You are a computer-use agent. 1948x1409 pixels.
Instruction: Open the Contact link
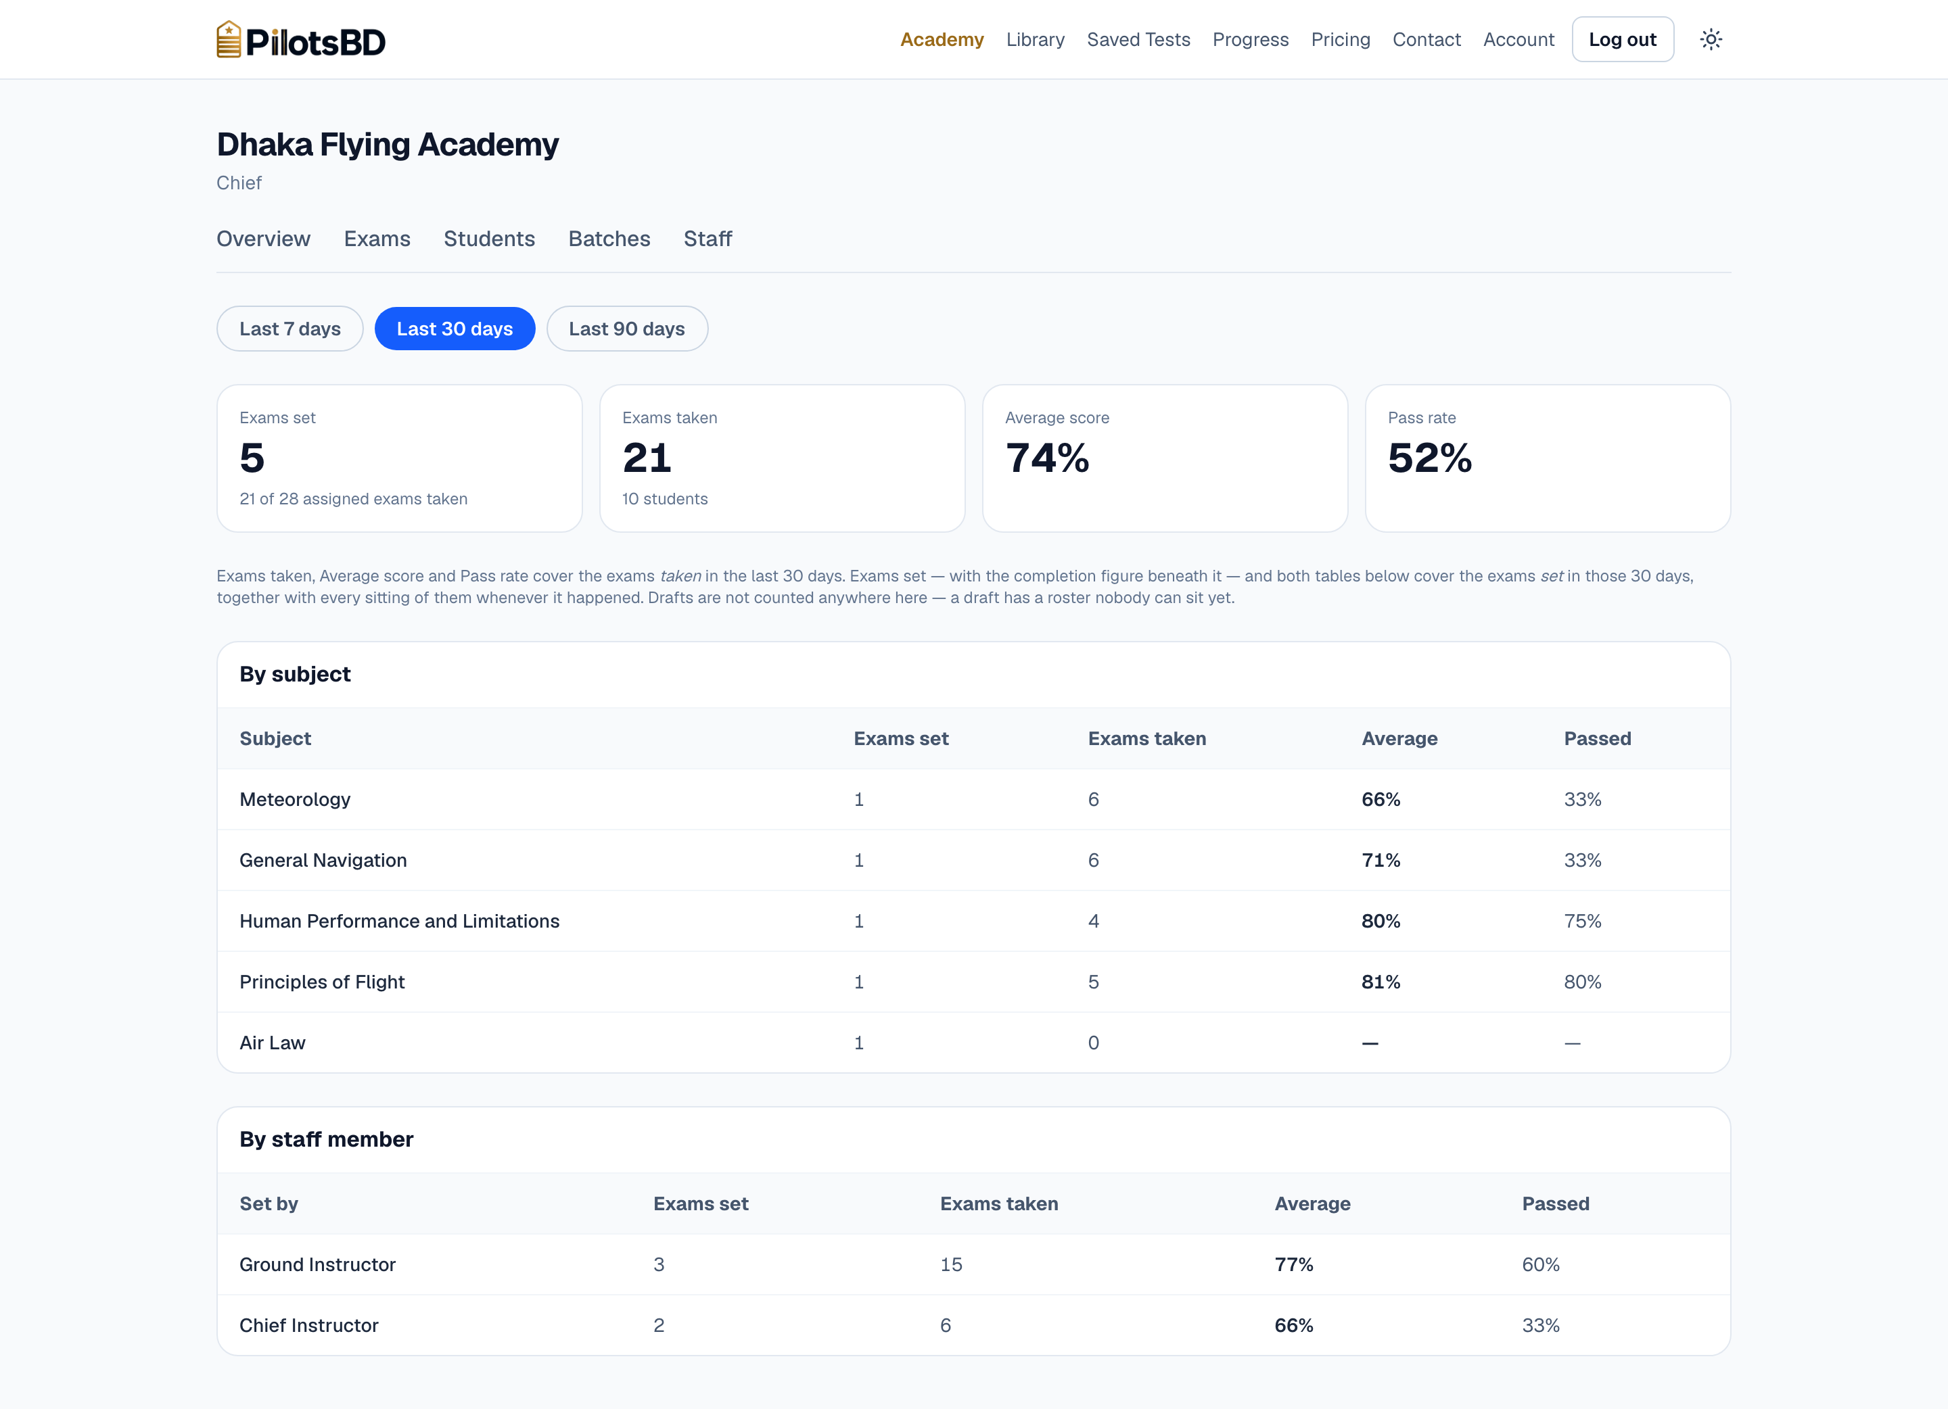(x=1426, y=39)
